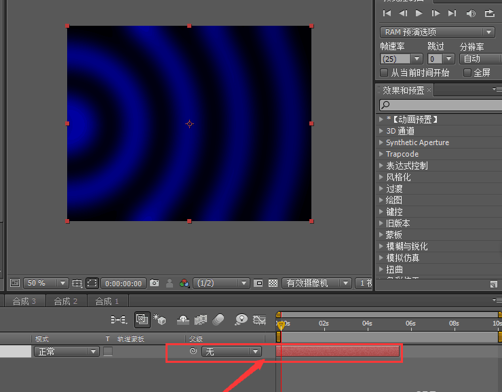Switch to the 合成 2 tab
502x392 pixels.
(66, 301)
